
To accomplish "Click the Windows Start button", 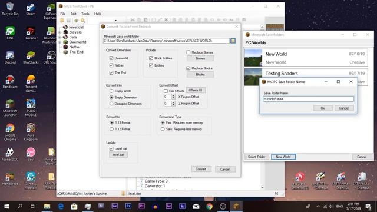I will point(6,207).
